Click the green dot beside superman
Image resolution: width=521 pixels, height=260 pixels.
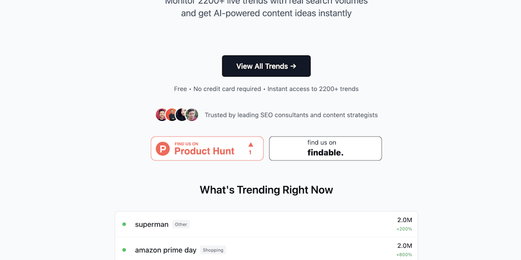click(124, 224)
